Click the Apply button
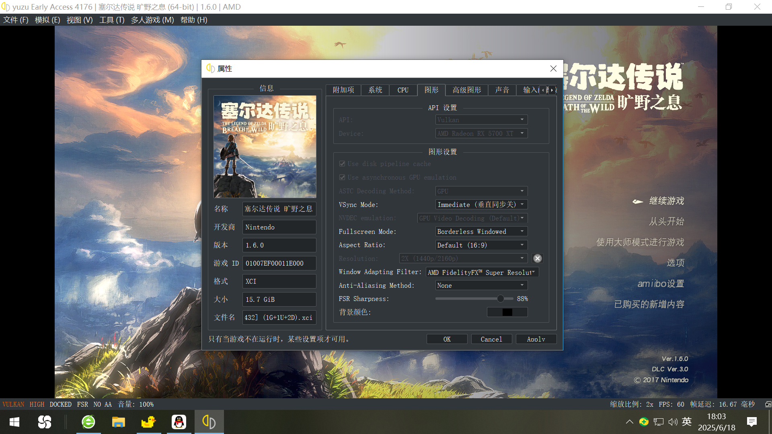The height and width of the screenshot is (434, 772). [536, 339]
